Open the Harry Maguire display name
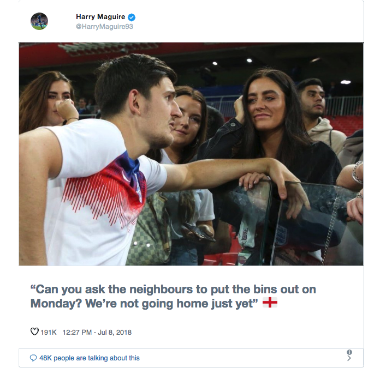The width and height of the screenshot is (380, 374). [x=100, y=17]
